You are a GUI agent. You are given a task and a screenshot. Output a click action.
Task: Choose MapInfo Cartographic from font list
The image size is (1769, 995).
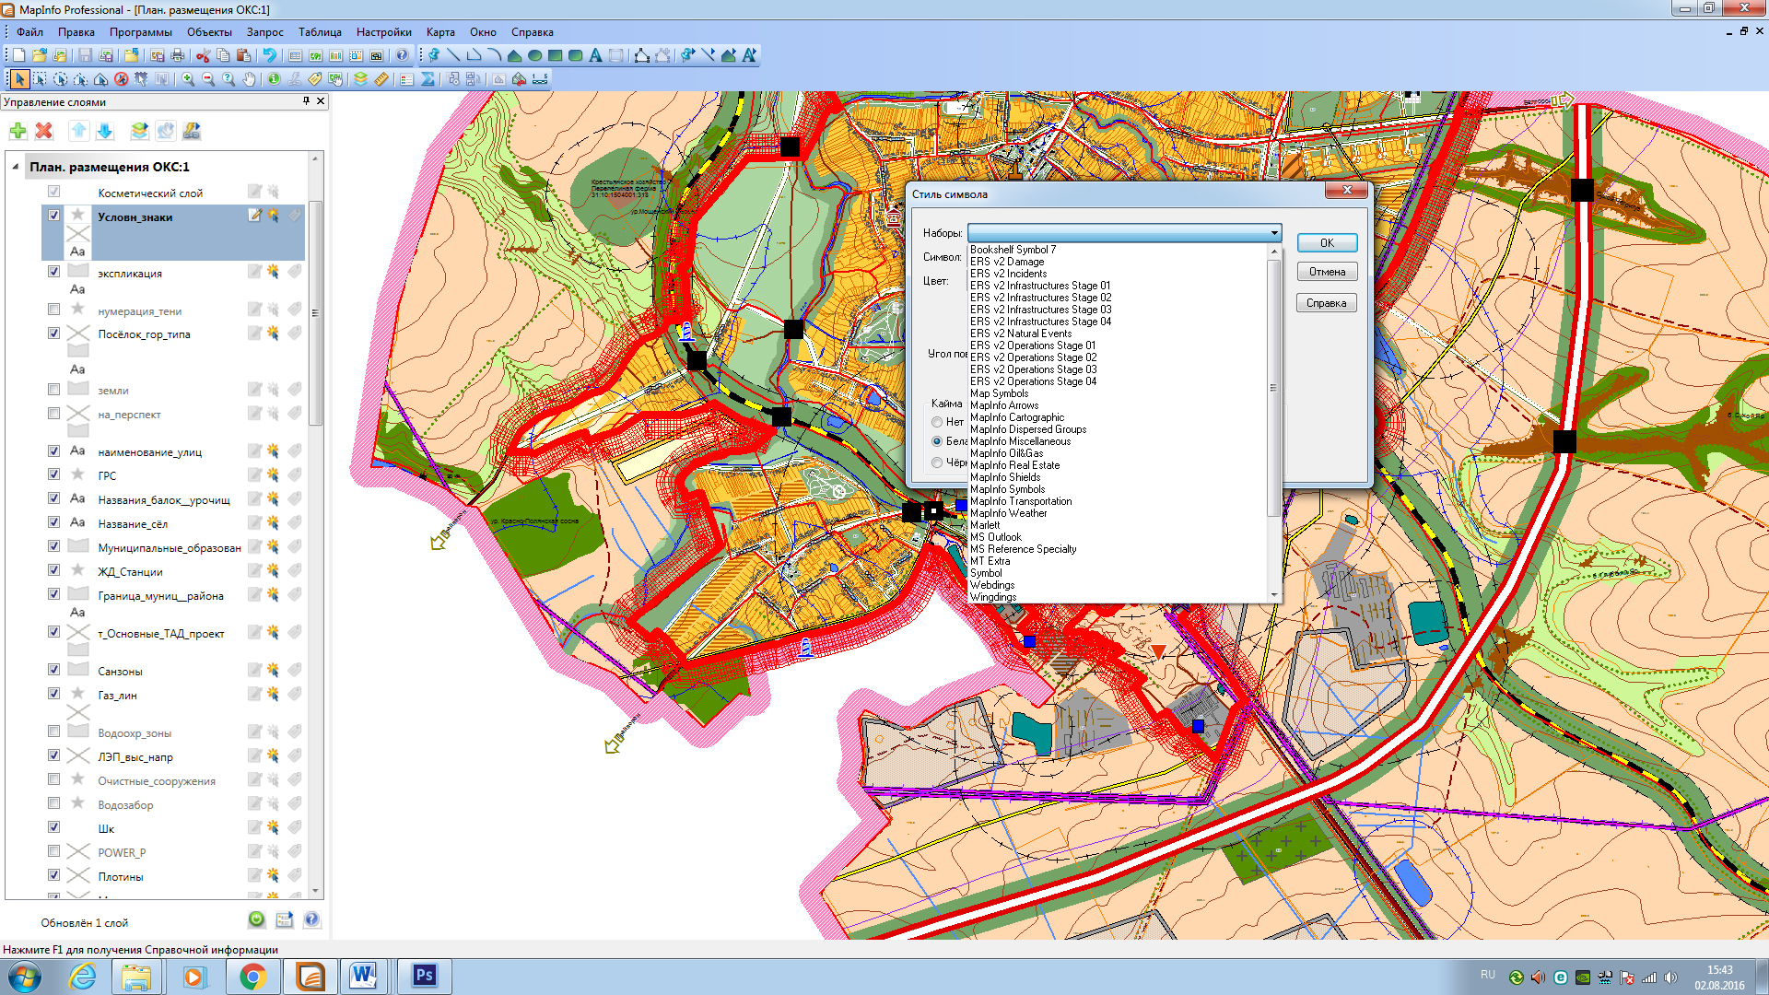point(1016,417)
